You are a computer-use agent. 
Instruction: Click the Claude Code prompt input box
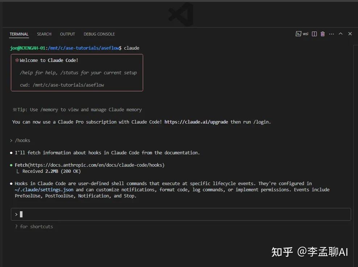pyautogui.click(x=181, y=214)
